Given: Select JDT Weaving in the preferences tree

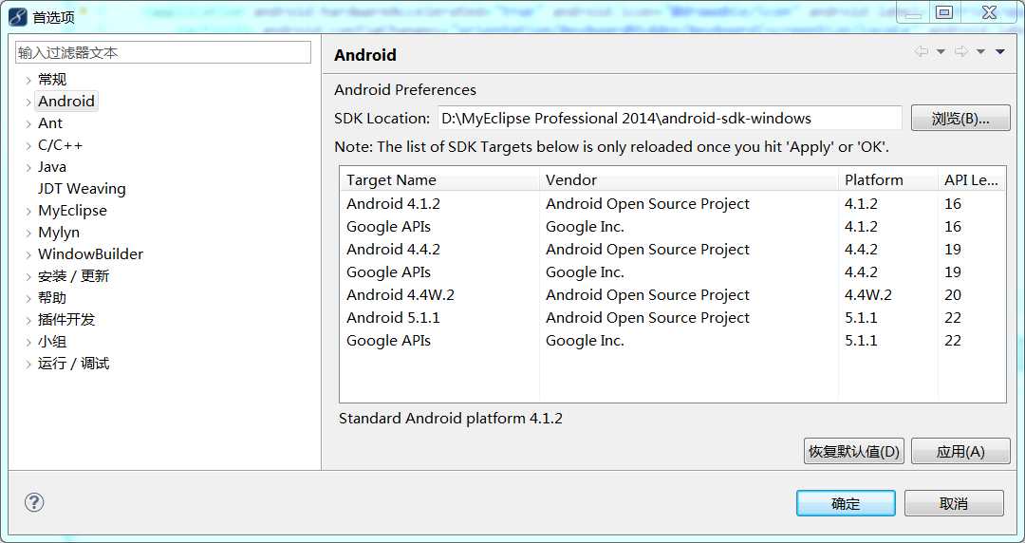Looking at the screenshot, I should coord(82,189).
